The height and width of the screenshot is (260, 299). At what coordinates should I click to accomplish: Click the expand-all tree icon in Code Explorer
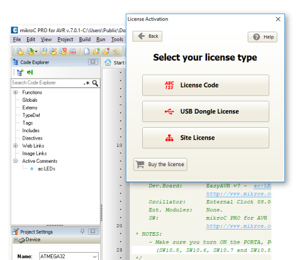pos(20,72)
